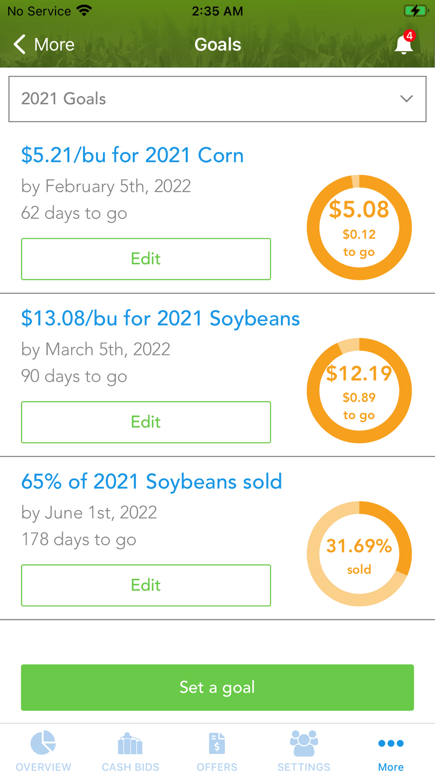Click the dropdown chevron arrow

tap(406, 99)
